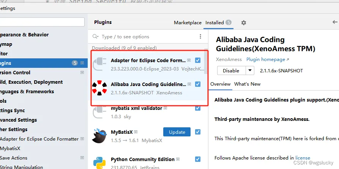Click the Disable button for Alibaba plugin

point(231,70)
